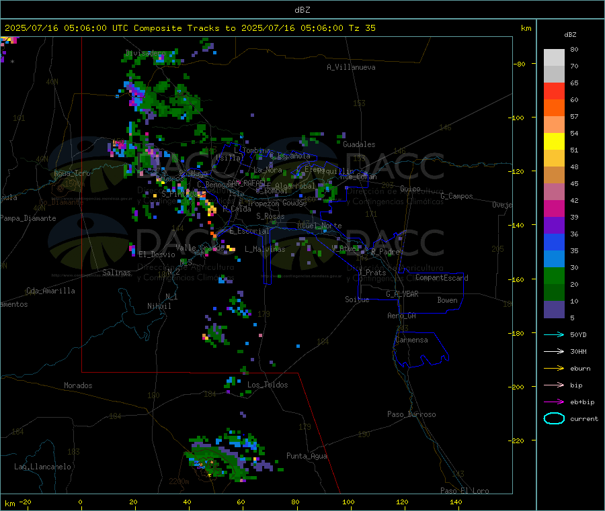Click the 'dBZ' title at the top
Screen dimensions: 605x511
point(302,10)
